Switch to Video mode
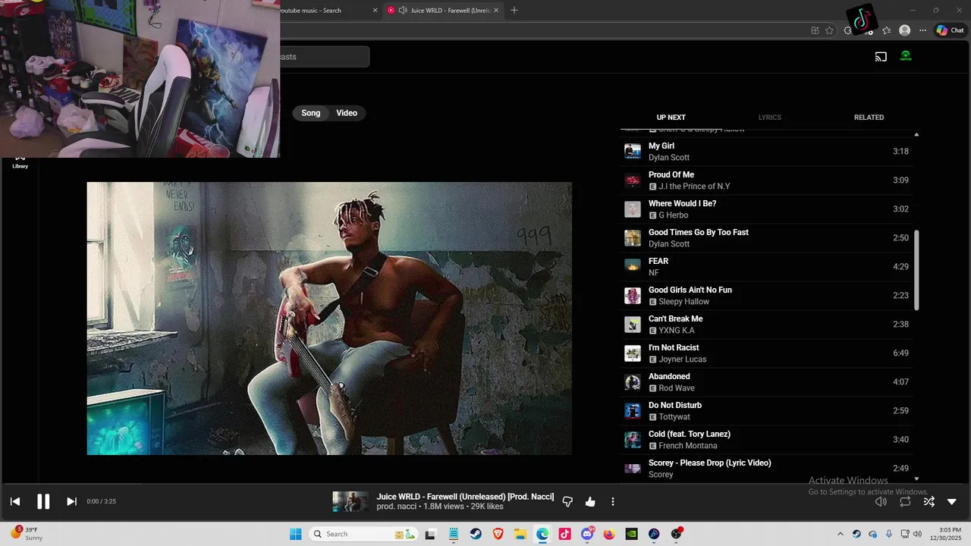This screenshot has width=971, height=546. tap(347, 113)
